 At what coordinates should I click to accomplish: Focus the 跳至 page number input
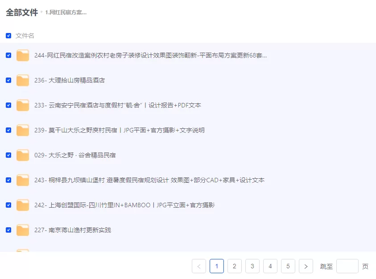pos(347,266)
